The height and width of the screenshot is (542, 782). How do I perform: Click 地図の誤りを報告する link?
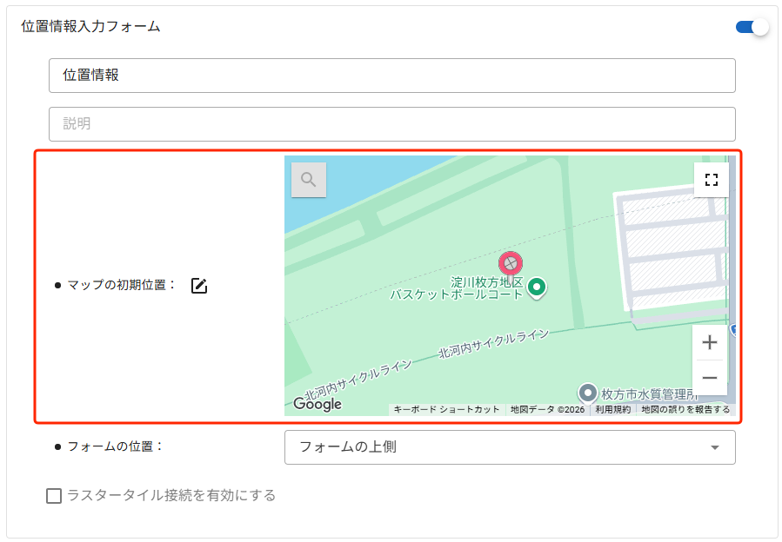pos(685,409)
